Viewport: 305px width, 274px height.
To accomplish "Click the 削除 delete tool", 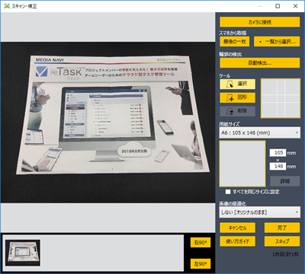I will [237, 111].
